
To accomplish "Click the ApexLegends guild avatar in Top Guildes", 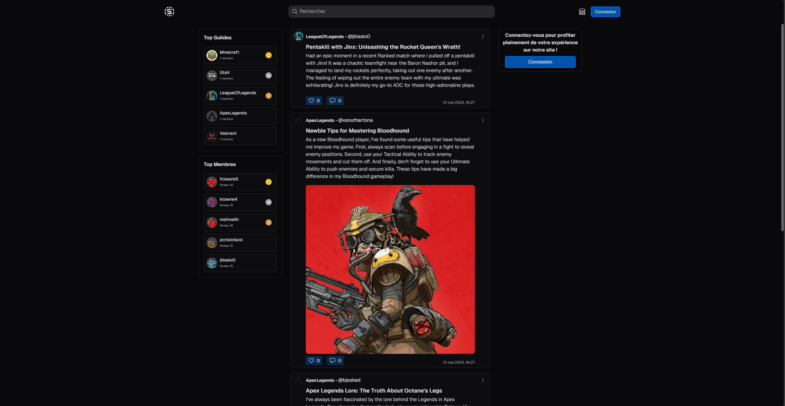I will 212,116.
